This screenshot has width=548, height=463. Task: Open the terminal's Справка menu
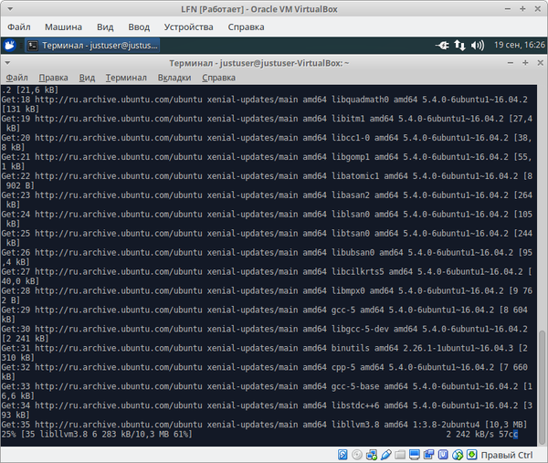pos(219,78)
